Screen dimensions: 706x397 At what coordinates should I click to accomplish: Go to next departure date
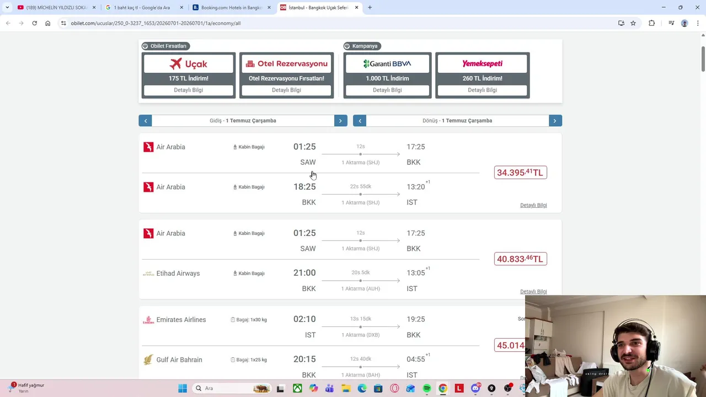point(340,121)
